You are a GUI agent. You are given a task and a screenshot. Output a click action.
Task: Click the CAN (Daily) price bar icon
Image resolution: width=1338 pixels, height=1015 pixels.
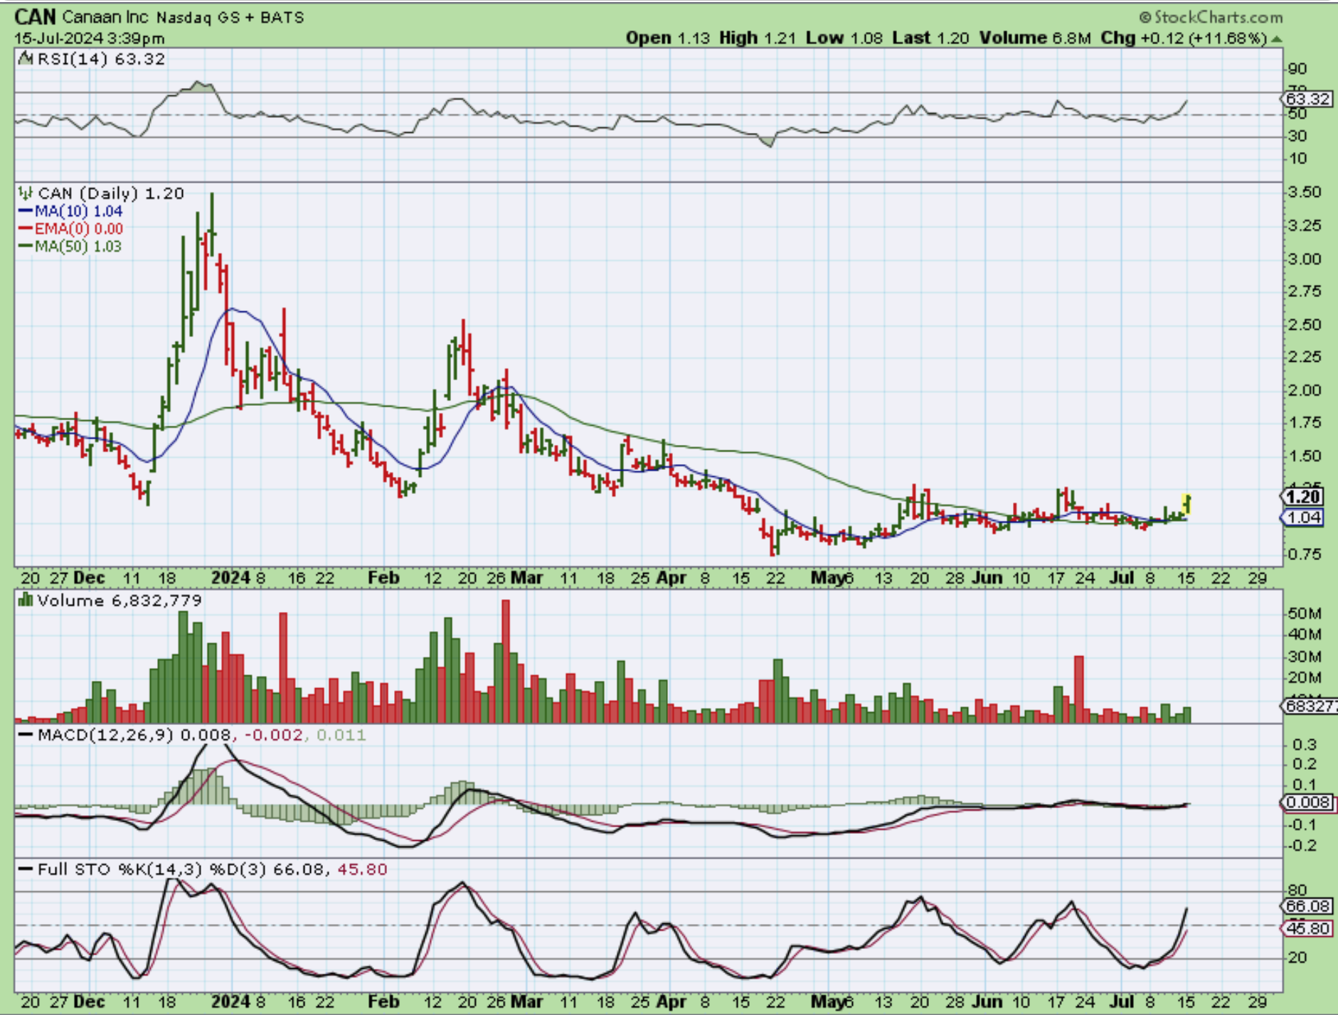[x=26, y=193]
